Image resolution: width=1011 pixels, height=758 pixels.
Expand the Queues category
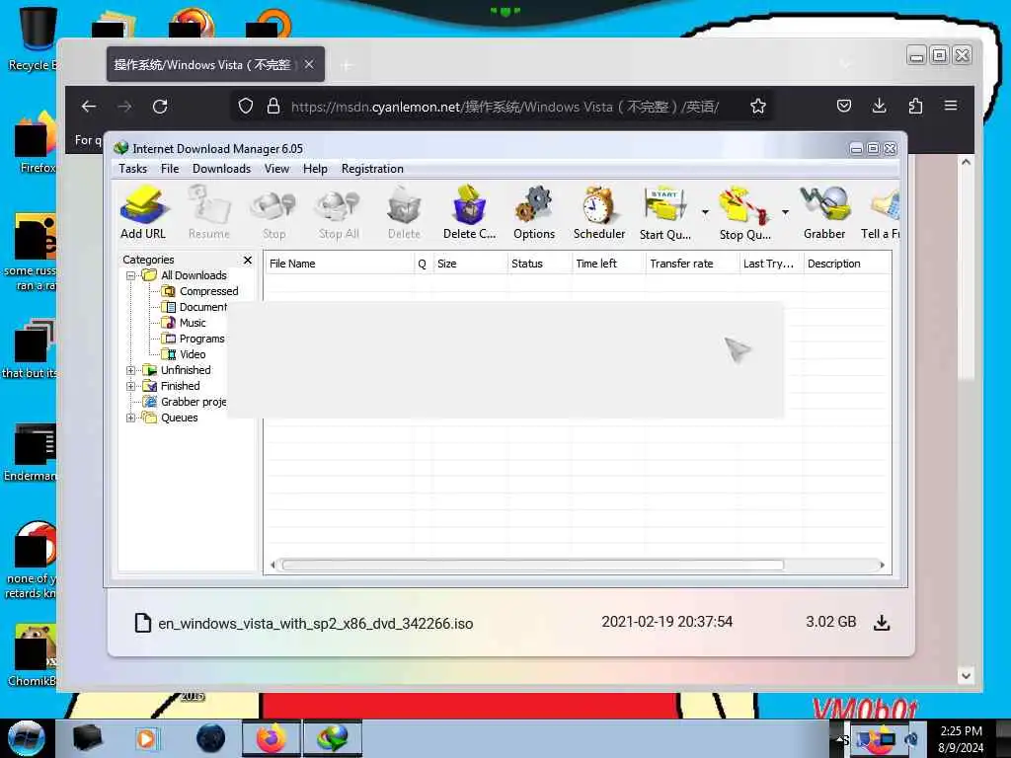point(131,417)
